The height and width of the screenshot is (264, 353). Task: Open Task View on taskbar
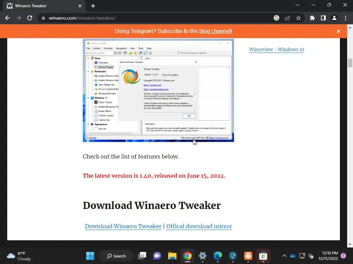(x=142, y=256)
